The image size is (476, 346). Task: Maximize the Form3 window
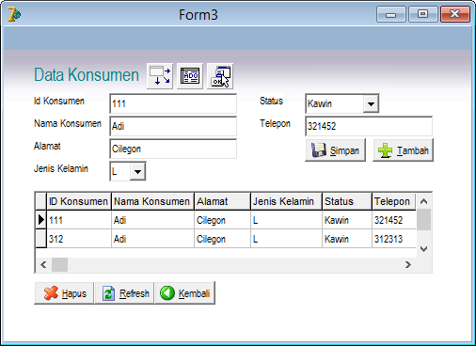click(x=423, y=14)
